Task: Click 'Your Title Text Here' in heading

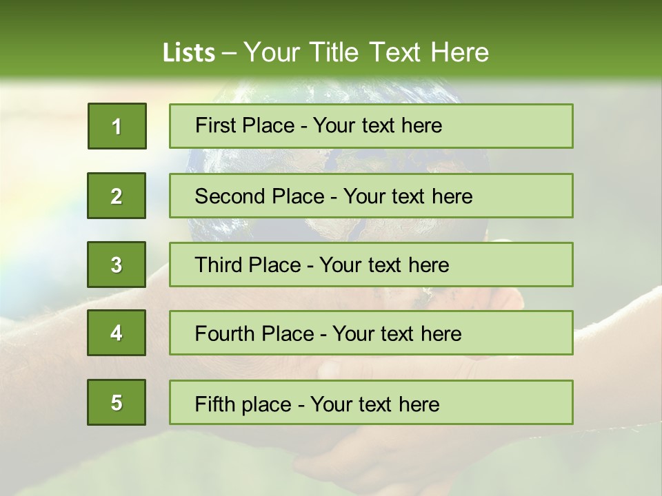Action: pyautogui.click(x=366, y=53)
